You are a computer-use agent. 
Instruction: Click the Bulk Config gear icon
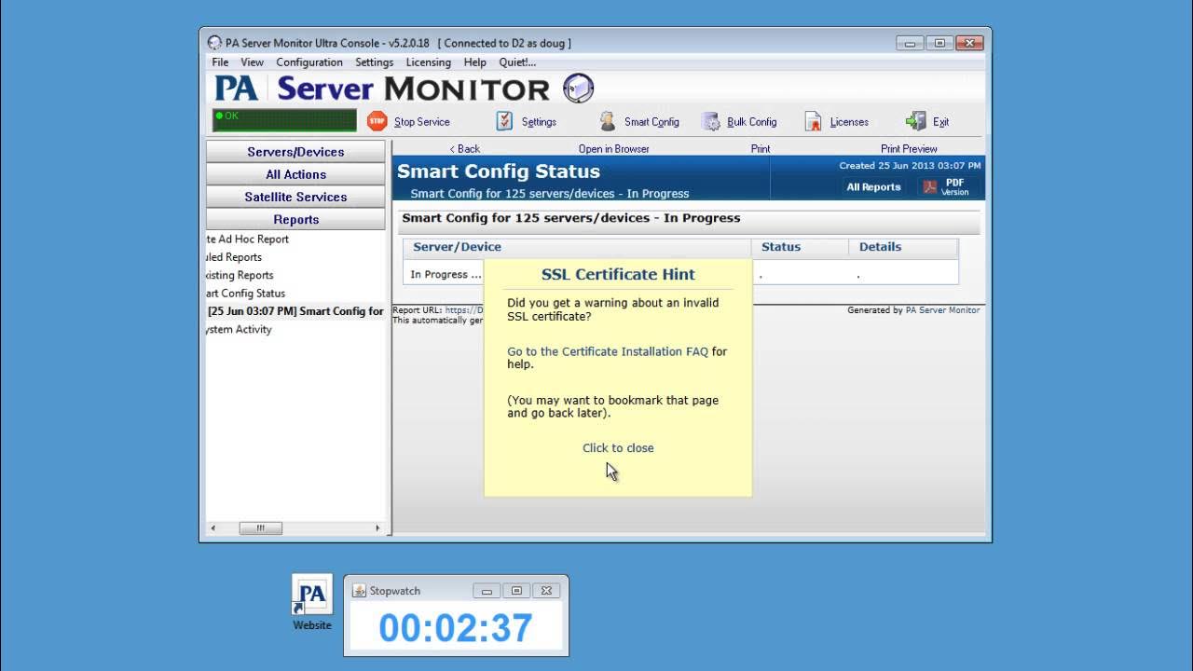[711, 121]
